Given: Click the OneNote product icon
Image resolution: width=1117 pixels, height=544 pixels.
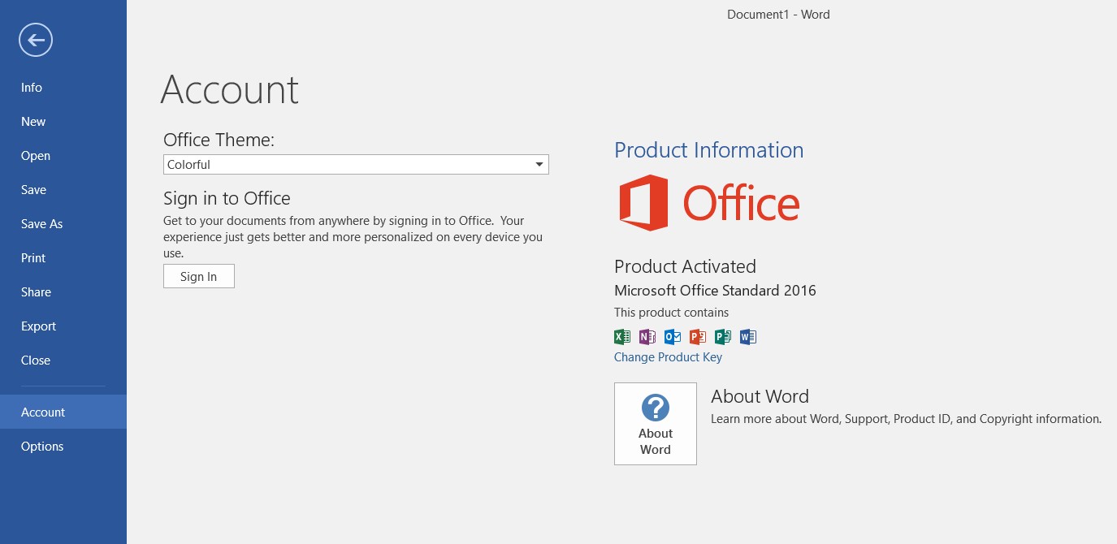Looking at the screenshot, I should [647, 336].
